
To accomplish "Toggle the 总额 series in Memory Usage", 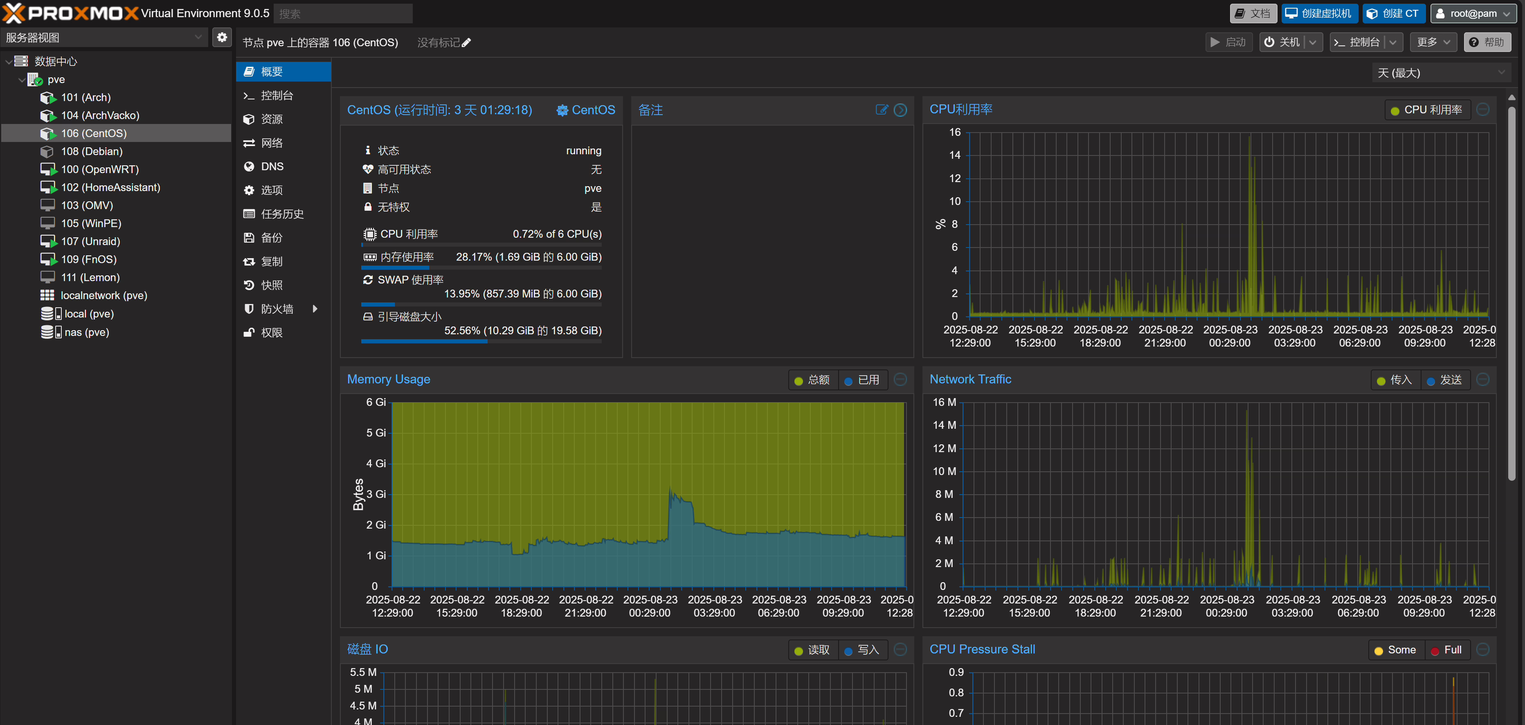I will [812, 380].
